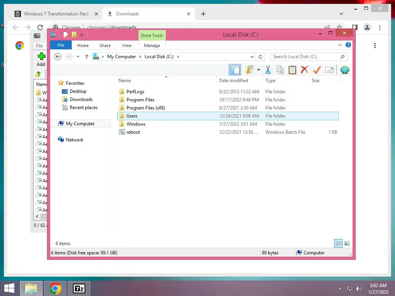Screen dimensions: 395x296
Task: Select the Program Files folder
Action: pos(140,100)
